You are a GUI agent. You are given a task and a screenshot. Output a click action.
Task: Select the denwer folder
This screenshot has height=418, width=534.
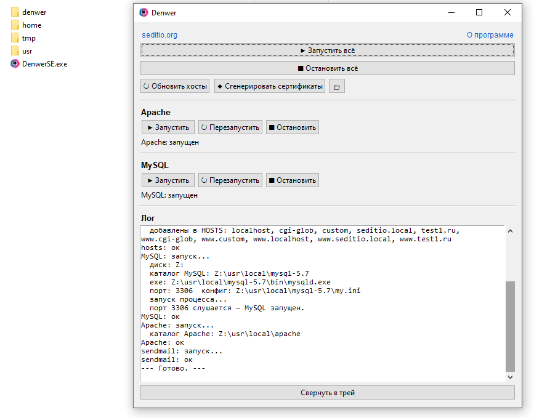click(x=34, y=12)
